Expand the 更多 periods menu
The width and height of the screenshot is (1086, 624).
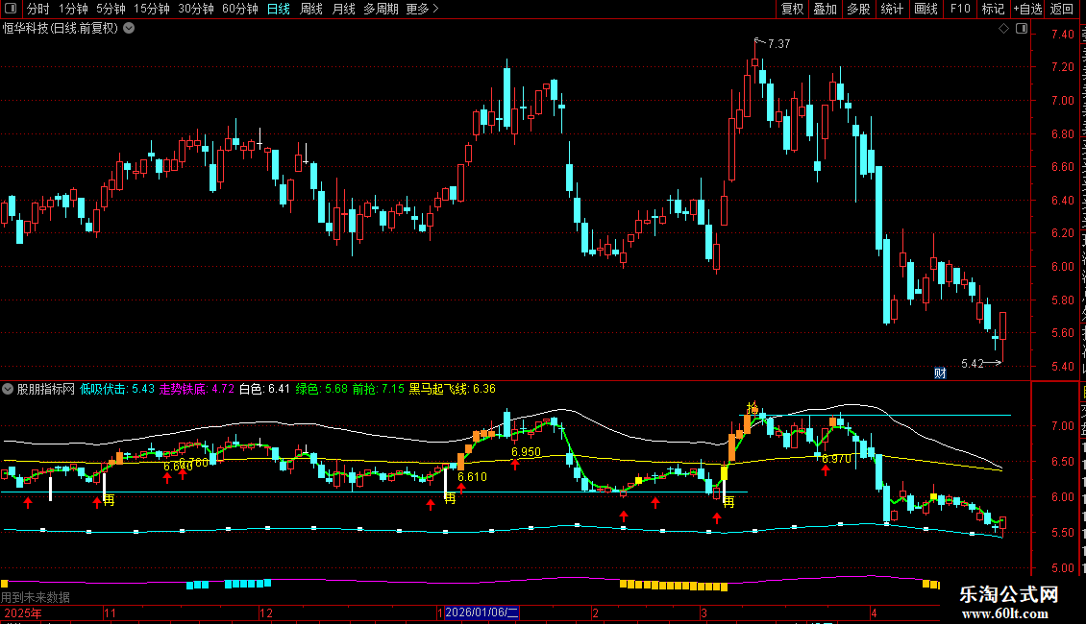422,9
